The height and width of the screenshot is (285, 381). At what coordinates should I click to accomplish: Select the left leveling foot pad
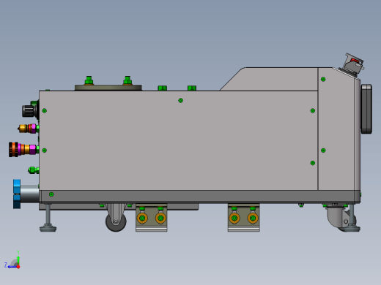48,229
